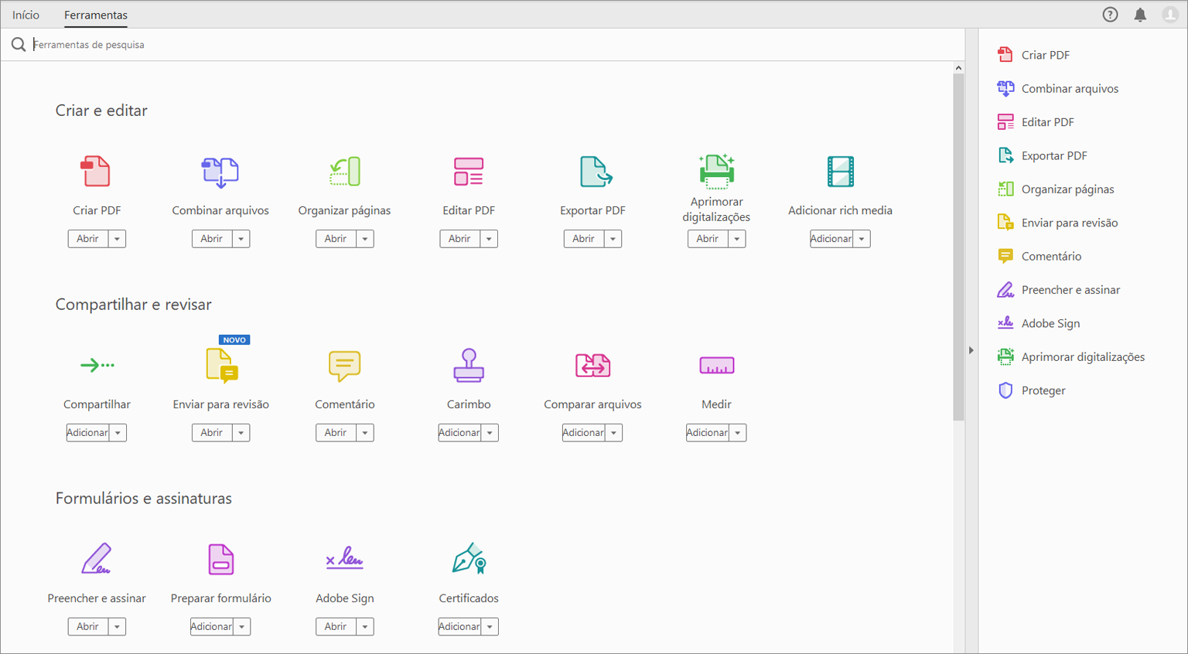Image resolution: width=1188 pixels, height=654 pixels.
Task: Select the Medir ruler icon
Action: (717, 366)
